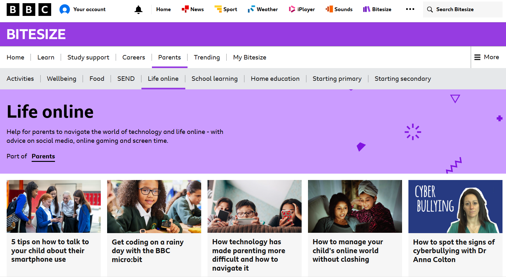Open the Starting primary sub-tab
This screenshot has height=277, width=506.
(x=337, y=79)
